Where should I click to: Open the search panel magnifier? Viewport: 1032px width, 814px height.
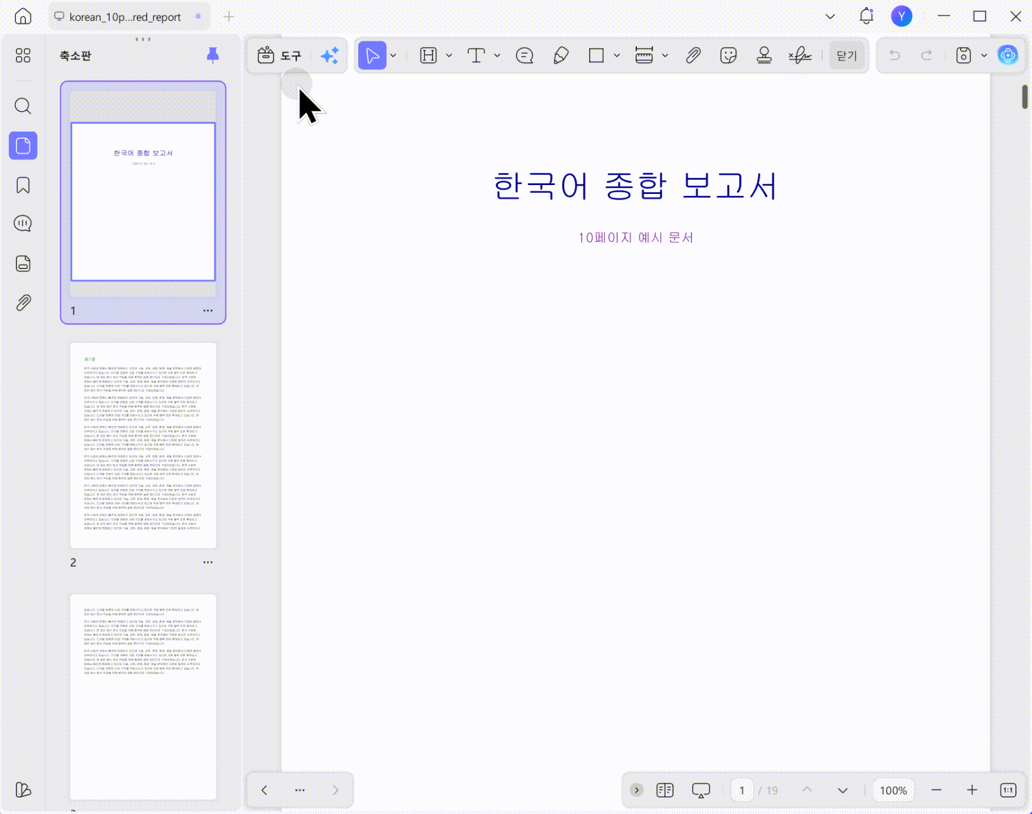tap(23, 106)
